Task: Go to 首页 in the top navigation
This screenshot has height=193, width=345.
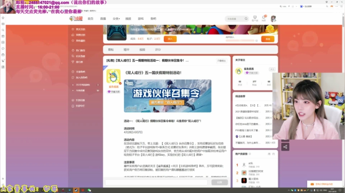Action: tap(91, 19)
